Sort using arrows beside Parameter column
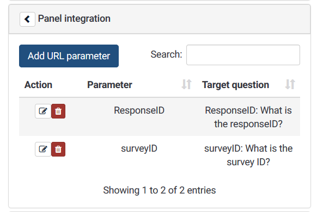The height and width of the screenshot is (212, 317). (186, 84)
